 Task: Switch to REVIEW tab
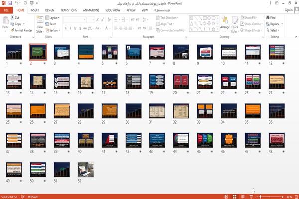tap(131, 10)
